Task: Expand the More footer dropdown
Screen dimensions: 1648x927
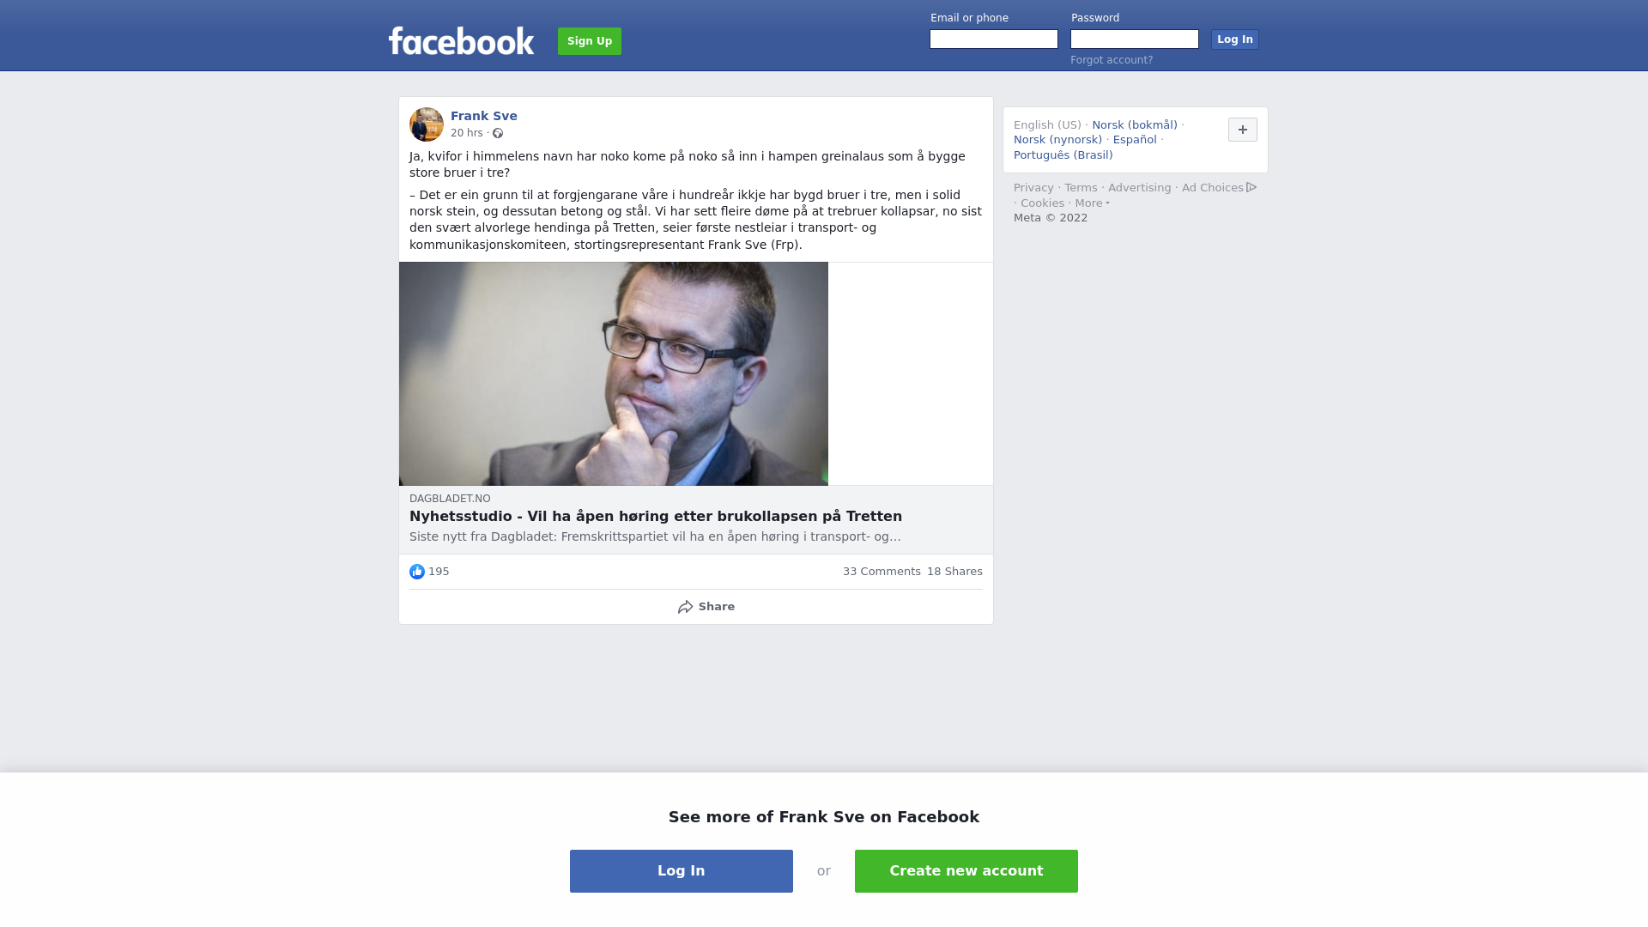Action: 1092,203
